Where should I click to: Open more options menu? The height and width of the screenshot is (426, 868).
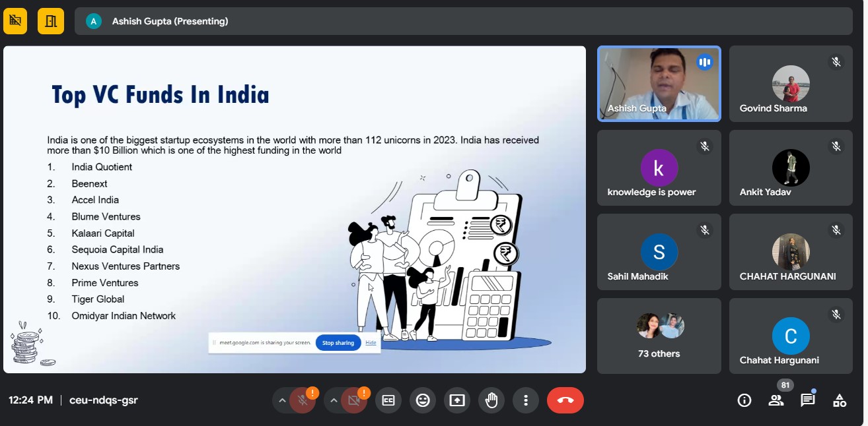point(526,400)
